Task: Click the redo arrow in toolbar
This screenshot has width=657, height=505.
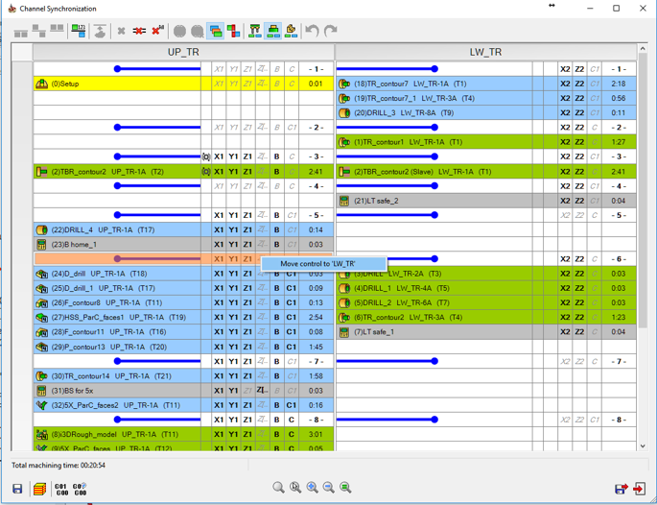Action: click(331, 31)
